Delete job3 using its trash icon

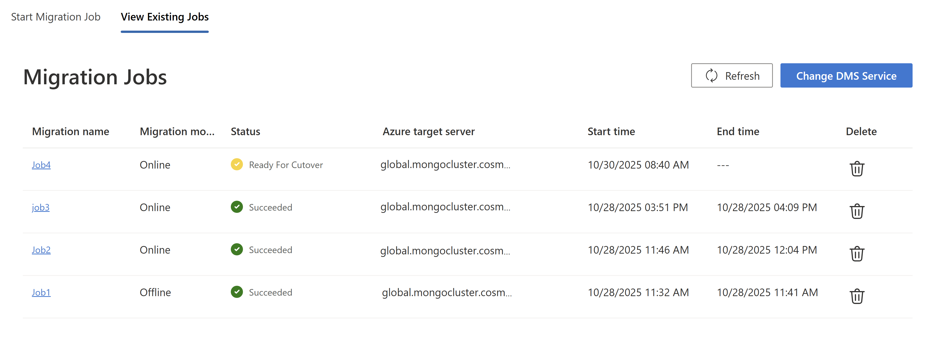click(x=856, y=211)
